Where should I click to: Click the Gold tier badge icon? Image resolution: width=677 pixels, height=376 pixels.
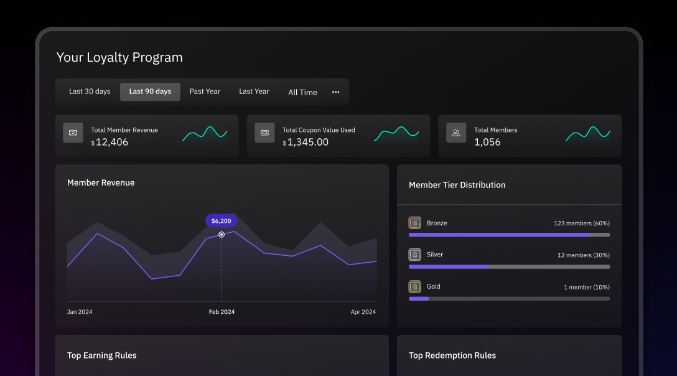coord(415,286)
